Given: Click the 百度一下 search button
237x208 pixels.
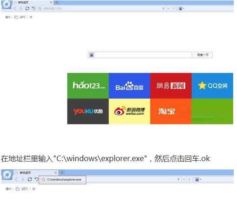Looking at the screenshot, I should [x=203, y=55].
